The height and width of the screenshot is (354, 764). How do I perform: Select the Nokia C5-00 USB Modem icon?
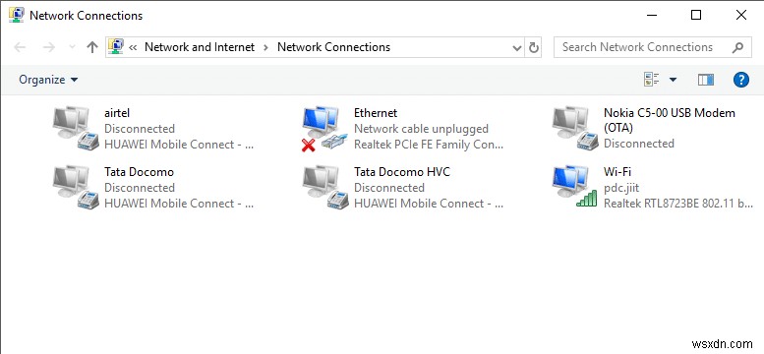pos(575,129)
